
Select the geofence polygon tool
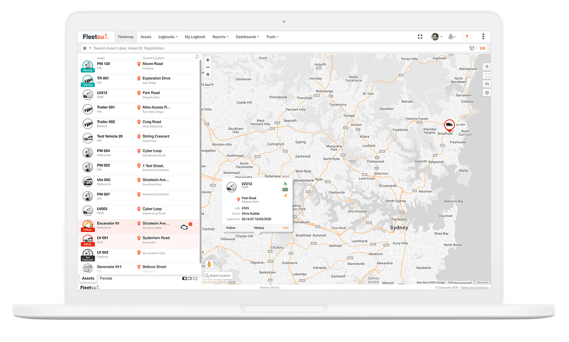pos(487,76)
